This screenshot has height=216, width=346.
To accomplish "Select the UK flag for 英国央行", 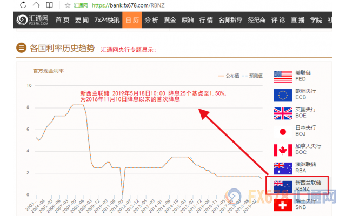I will pyautogui.click(x=283, y=113).
